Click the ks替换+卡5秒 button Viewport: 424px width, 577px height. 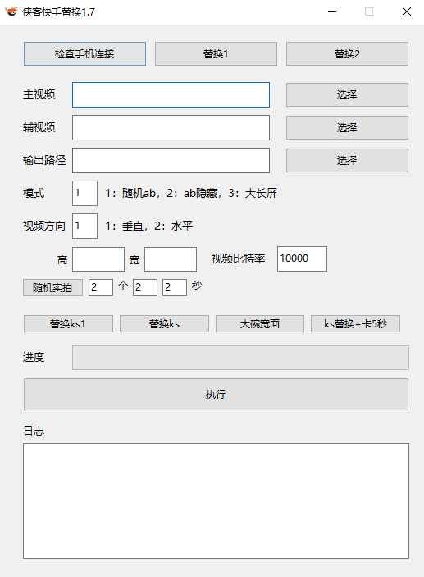(x=355, y=324)
